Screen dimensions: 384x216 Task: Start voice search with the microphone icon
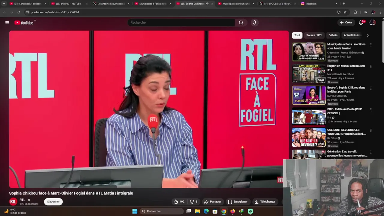[255, 22]
